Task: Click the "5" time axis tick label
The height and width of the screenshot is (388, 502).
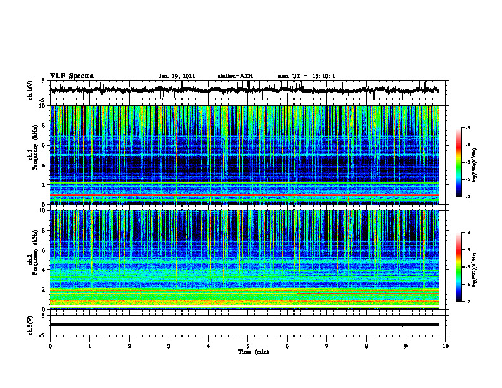Action: [x=248, y=346]
